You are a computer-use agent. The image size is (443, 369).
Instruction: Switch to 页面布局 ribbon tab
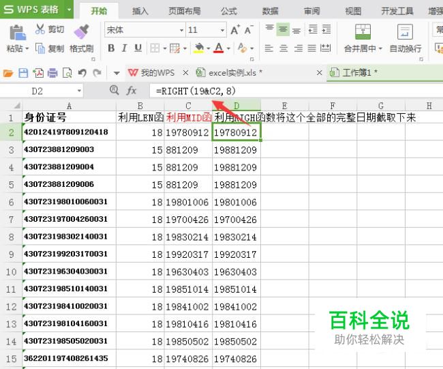tap(185, 11)
